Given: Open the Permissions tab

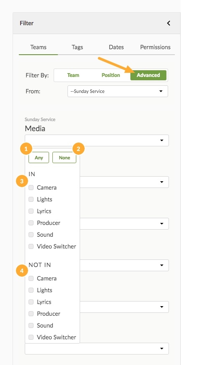Looking at the screenshot, I should point(155,47).
